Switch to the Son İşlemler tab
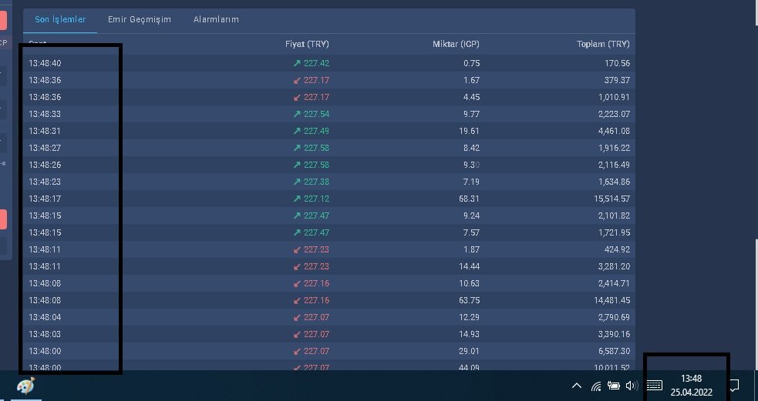This screenshot has height=401, width=758. 60,19
